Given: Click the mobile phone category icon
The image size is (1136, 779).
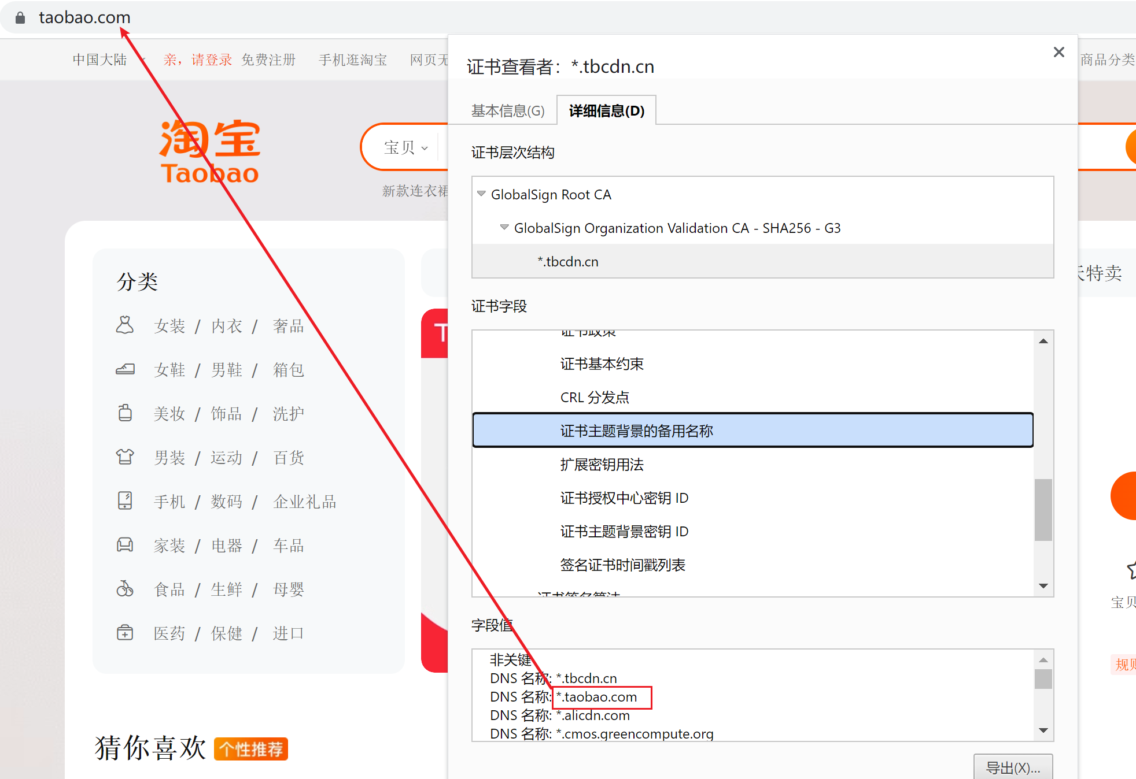Looking at the screenshot, I should pyautogui.click(x=125, y=501).
